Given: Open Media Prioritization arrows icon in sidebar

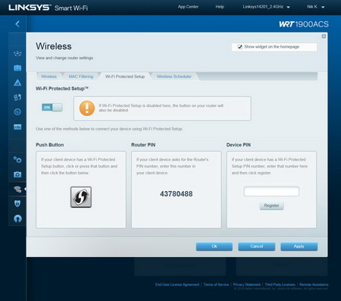Looking at the screenshot, I should coord(17,97).
